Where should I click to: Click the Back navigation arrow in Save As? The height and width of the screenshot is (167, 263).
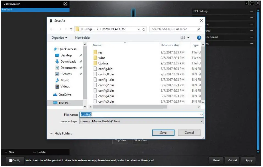click(x=52, y=29)
